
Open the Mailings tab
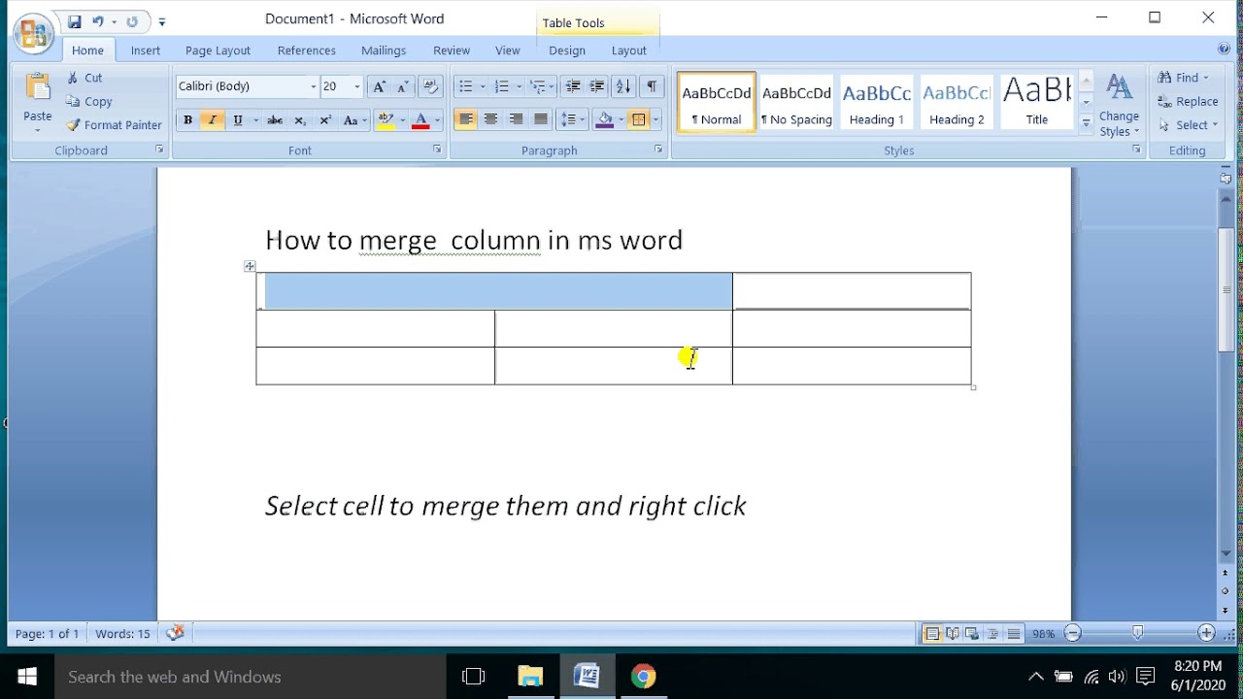pos(384,50)
